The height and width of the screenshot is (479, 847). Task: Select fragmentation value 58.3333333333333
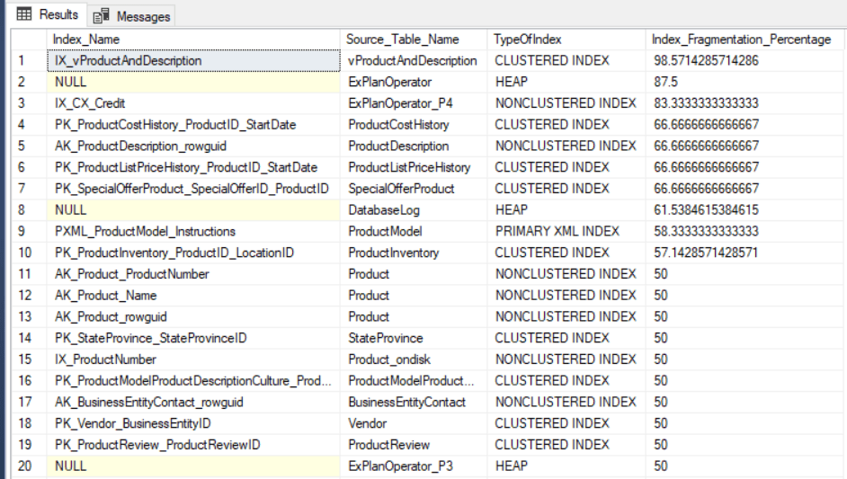coord(744,231)
